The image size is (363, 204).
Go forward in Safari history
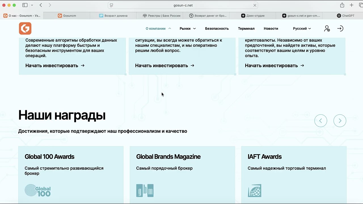pyautogui.click(x=50, y=5)
